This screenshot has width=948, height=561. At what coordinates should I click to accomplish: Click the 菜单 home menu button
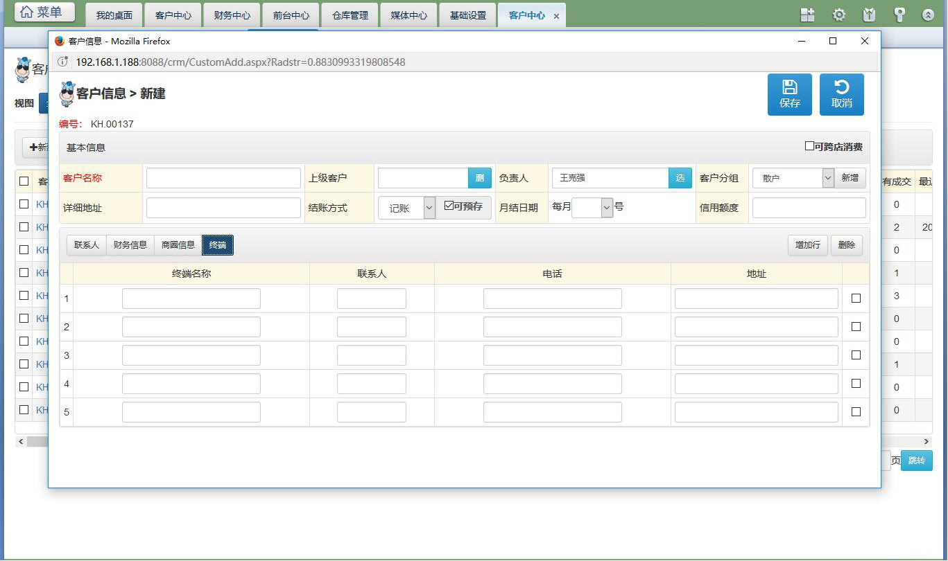[x=44, y=12]
